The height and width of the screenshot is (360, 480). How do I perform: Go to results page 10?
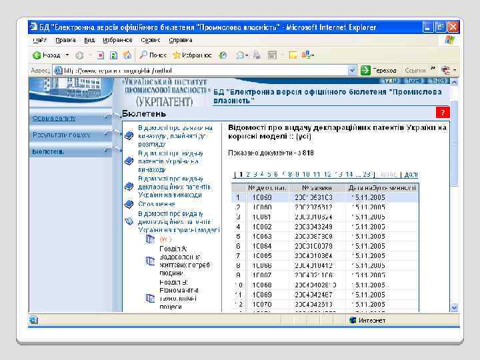(306, 174)
